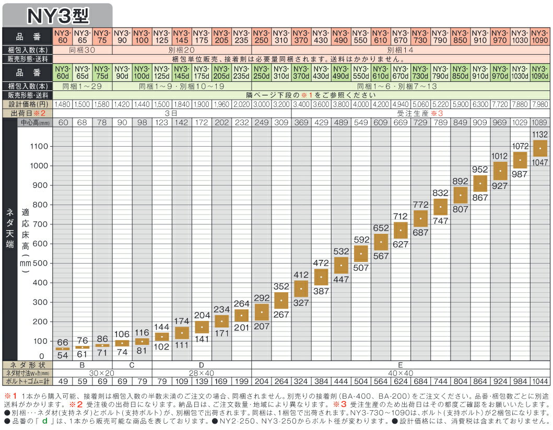Select joist shape B cell
Screen dimensions: 553x430
click(x=82, y=365)
